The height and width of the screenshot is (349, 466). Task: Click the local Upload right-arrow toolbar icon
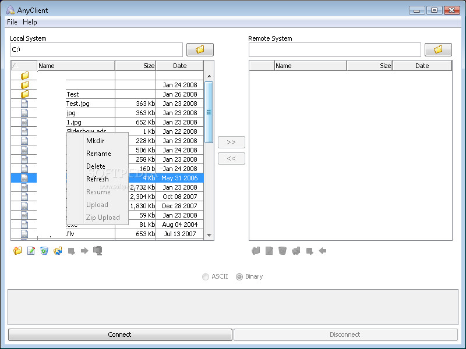coord(84,251)
